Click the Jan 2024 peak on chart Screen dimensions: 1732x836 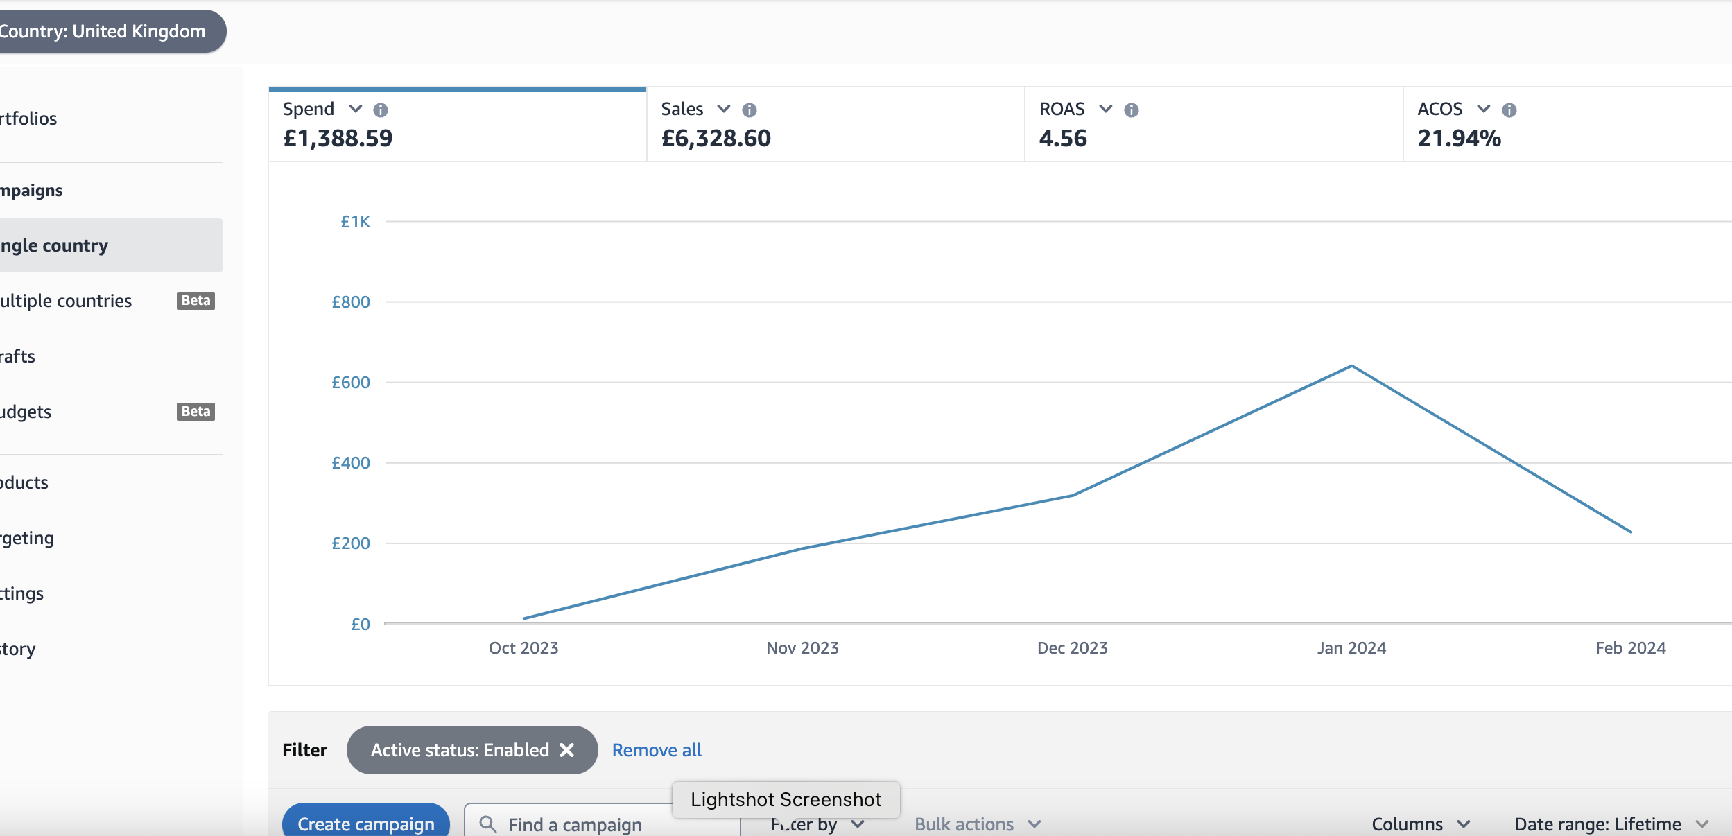(x=1351, y=366)
